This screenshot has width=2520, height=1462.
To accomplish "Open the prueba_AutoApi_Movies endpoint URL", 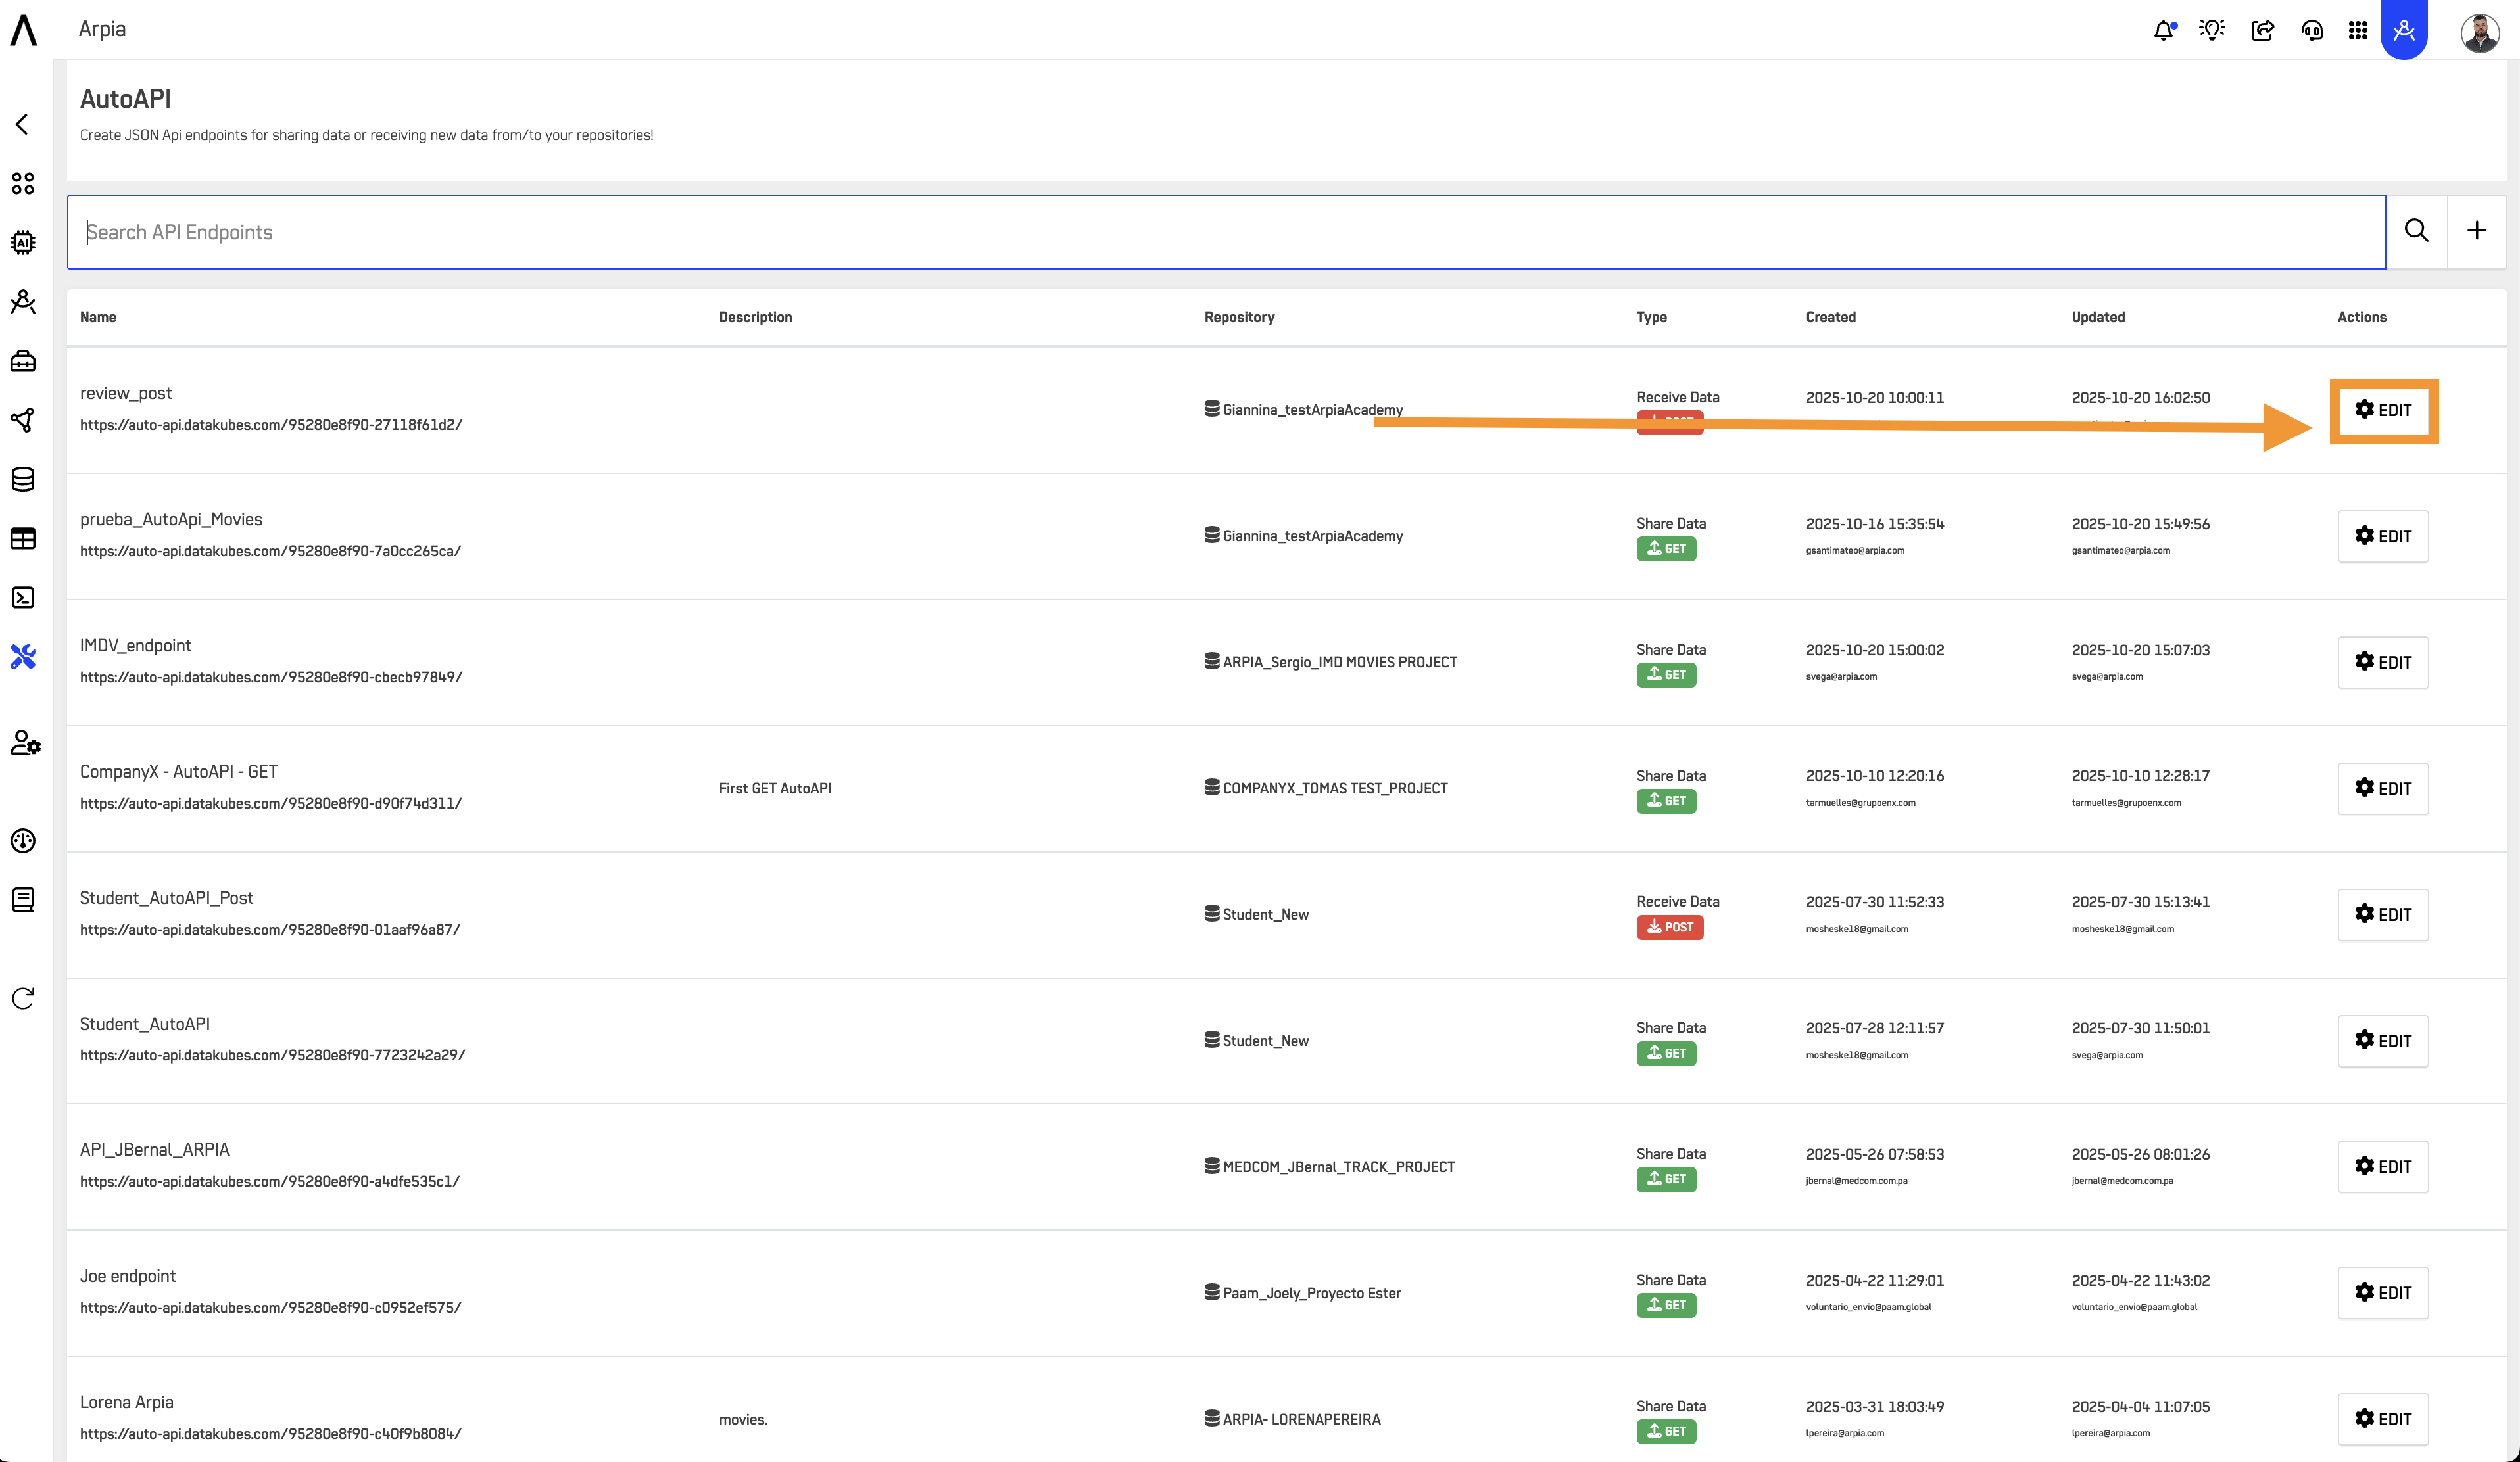I will pyautogui.click(x=270, y=551).
